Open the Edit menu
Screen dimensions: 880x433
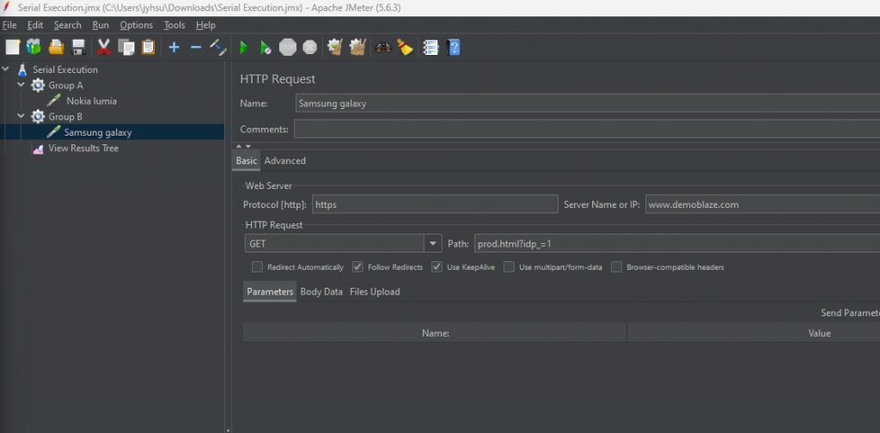coord(35,25)
